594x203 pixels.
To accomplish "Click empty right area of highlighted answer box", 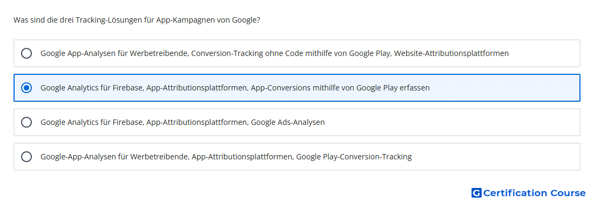I will 504,88.
